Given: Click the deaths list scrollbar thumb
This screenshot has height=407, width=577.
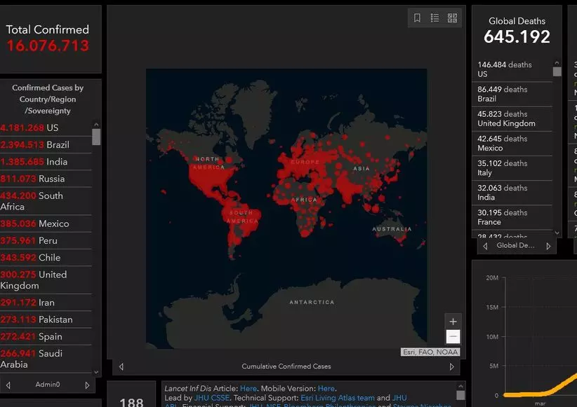Looking at the screenshot, I should click(x=557, y=71).
